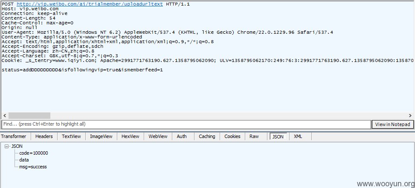Click the Content-Length: 54 line
Image resolution: width=415 pixels, height=188 pixels.
pyautogui.click(x=29, y=18)
